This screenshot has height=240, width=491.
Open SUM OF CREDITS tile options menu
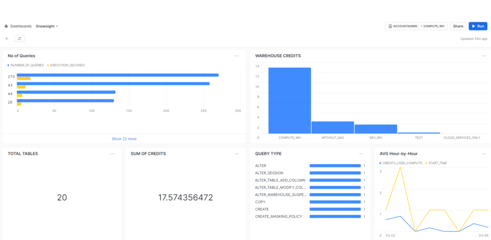[236, 154]
